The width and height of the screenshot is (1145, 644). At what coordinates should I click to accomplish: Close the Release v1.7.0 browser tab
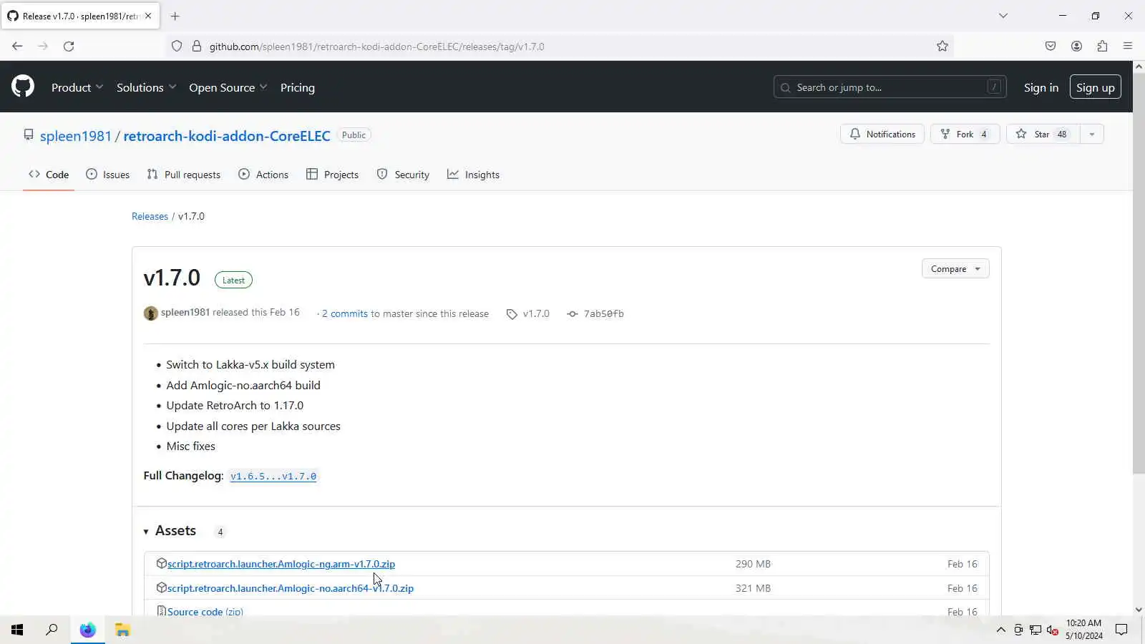point(148,16)
